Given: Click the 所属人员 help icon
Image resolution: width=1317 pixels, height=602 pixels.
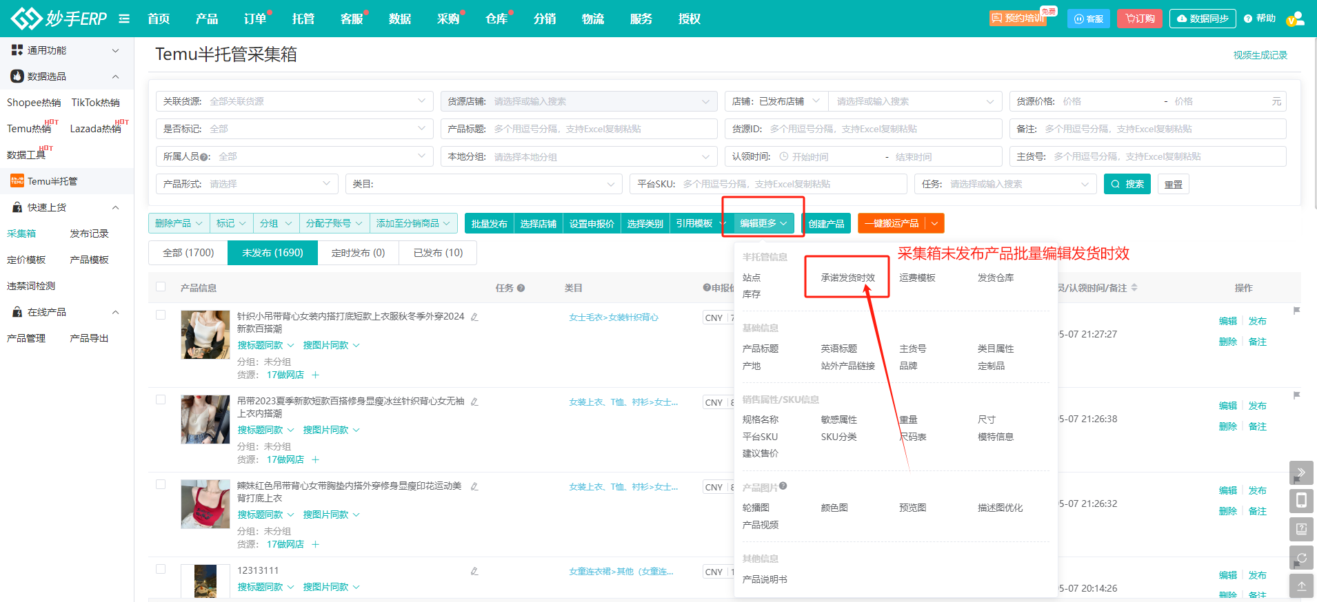Looking at the screenshot, I should tap(205, 157).
